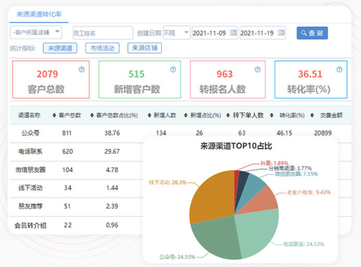Click the dark green 公众号 pie slice
Screen dimensions: 361x267
click(216, 238)
